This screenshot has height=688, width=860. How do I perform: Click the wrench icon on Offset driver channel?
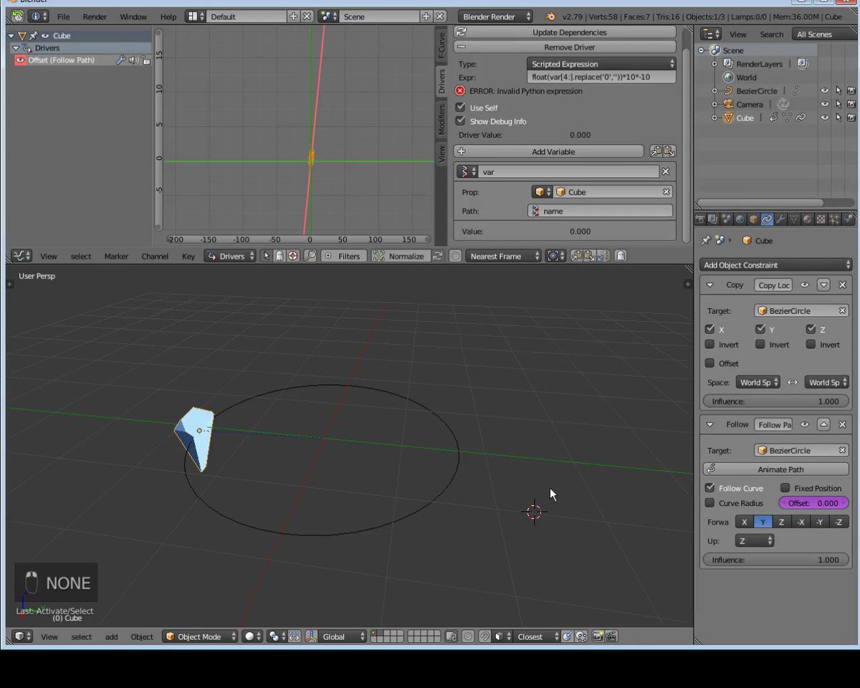click(121, 60)
